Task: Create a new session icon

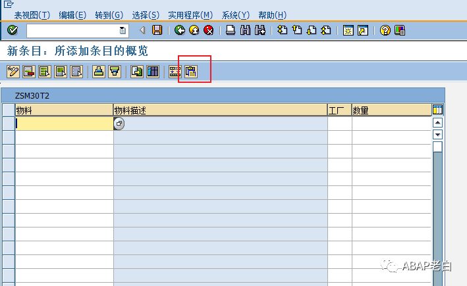Action: pos(348,30)
